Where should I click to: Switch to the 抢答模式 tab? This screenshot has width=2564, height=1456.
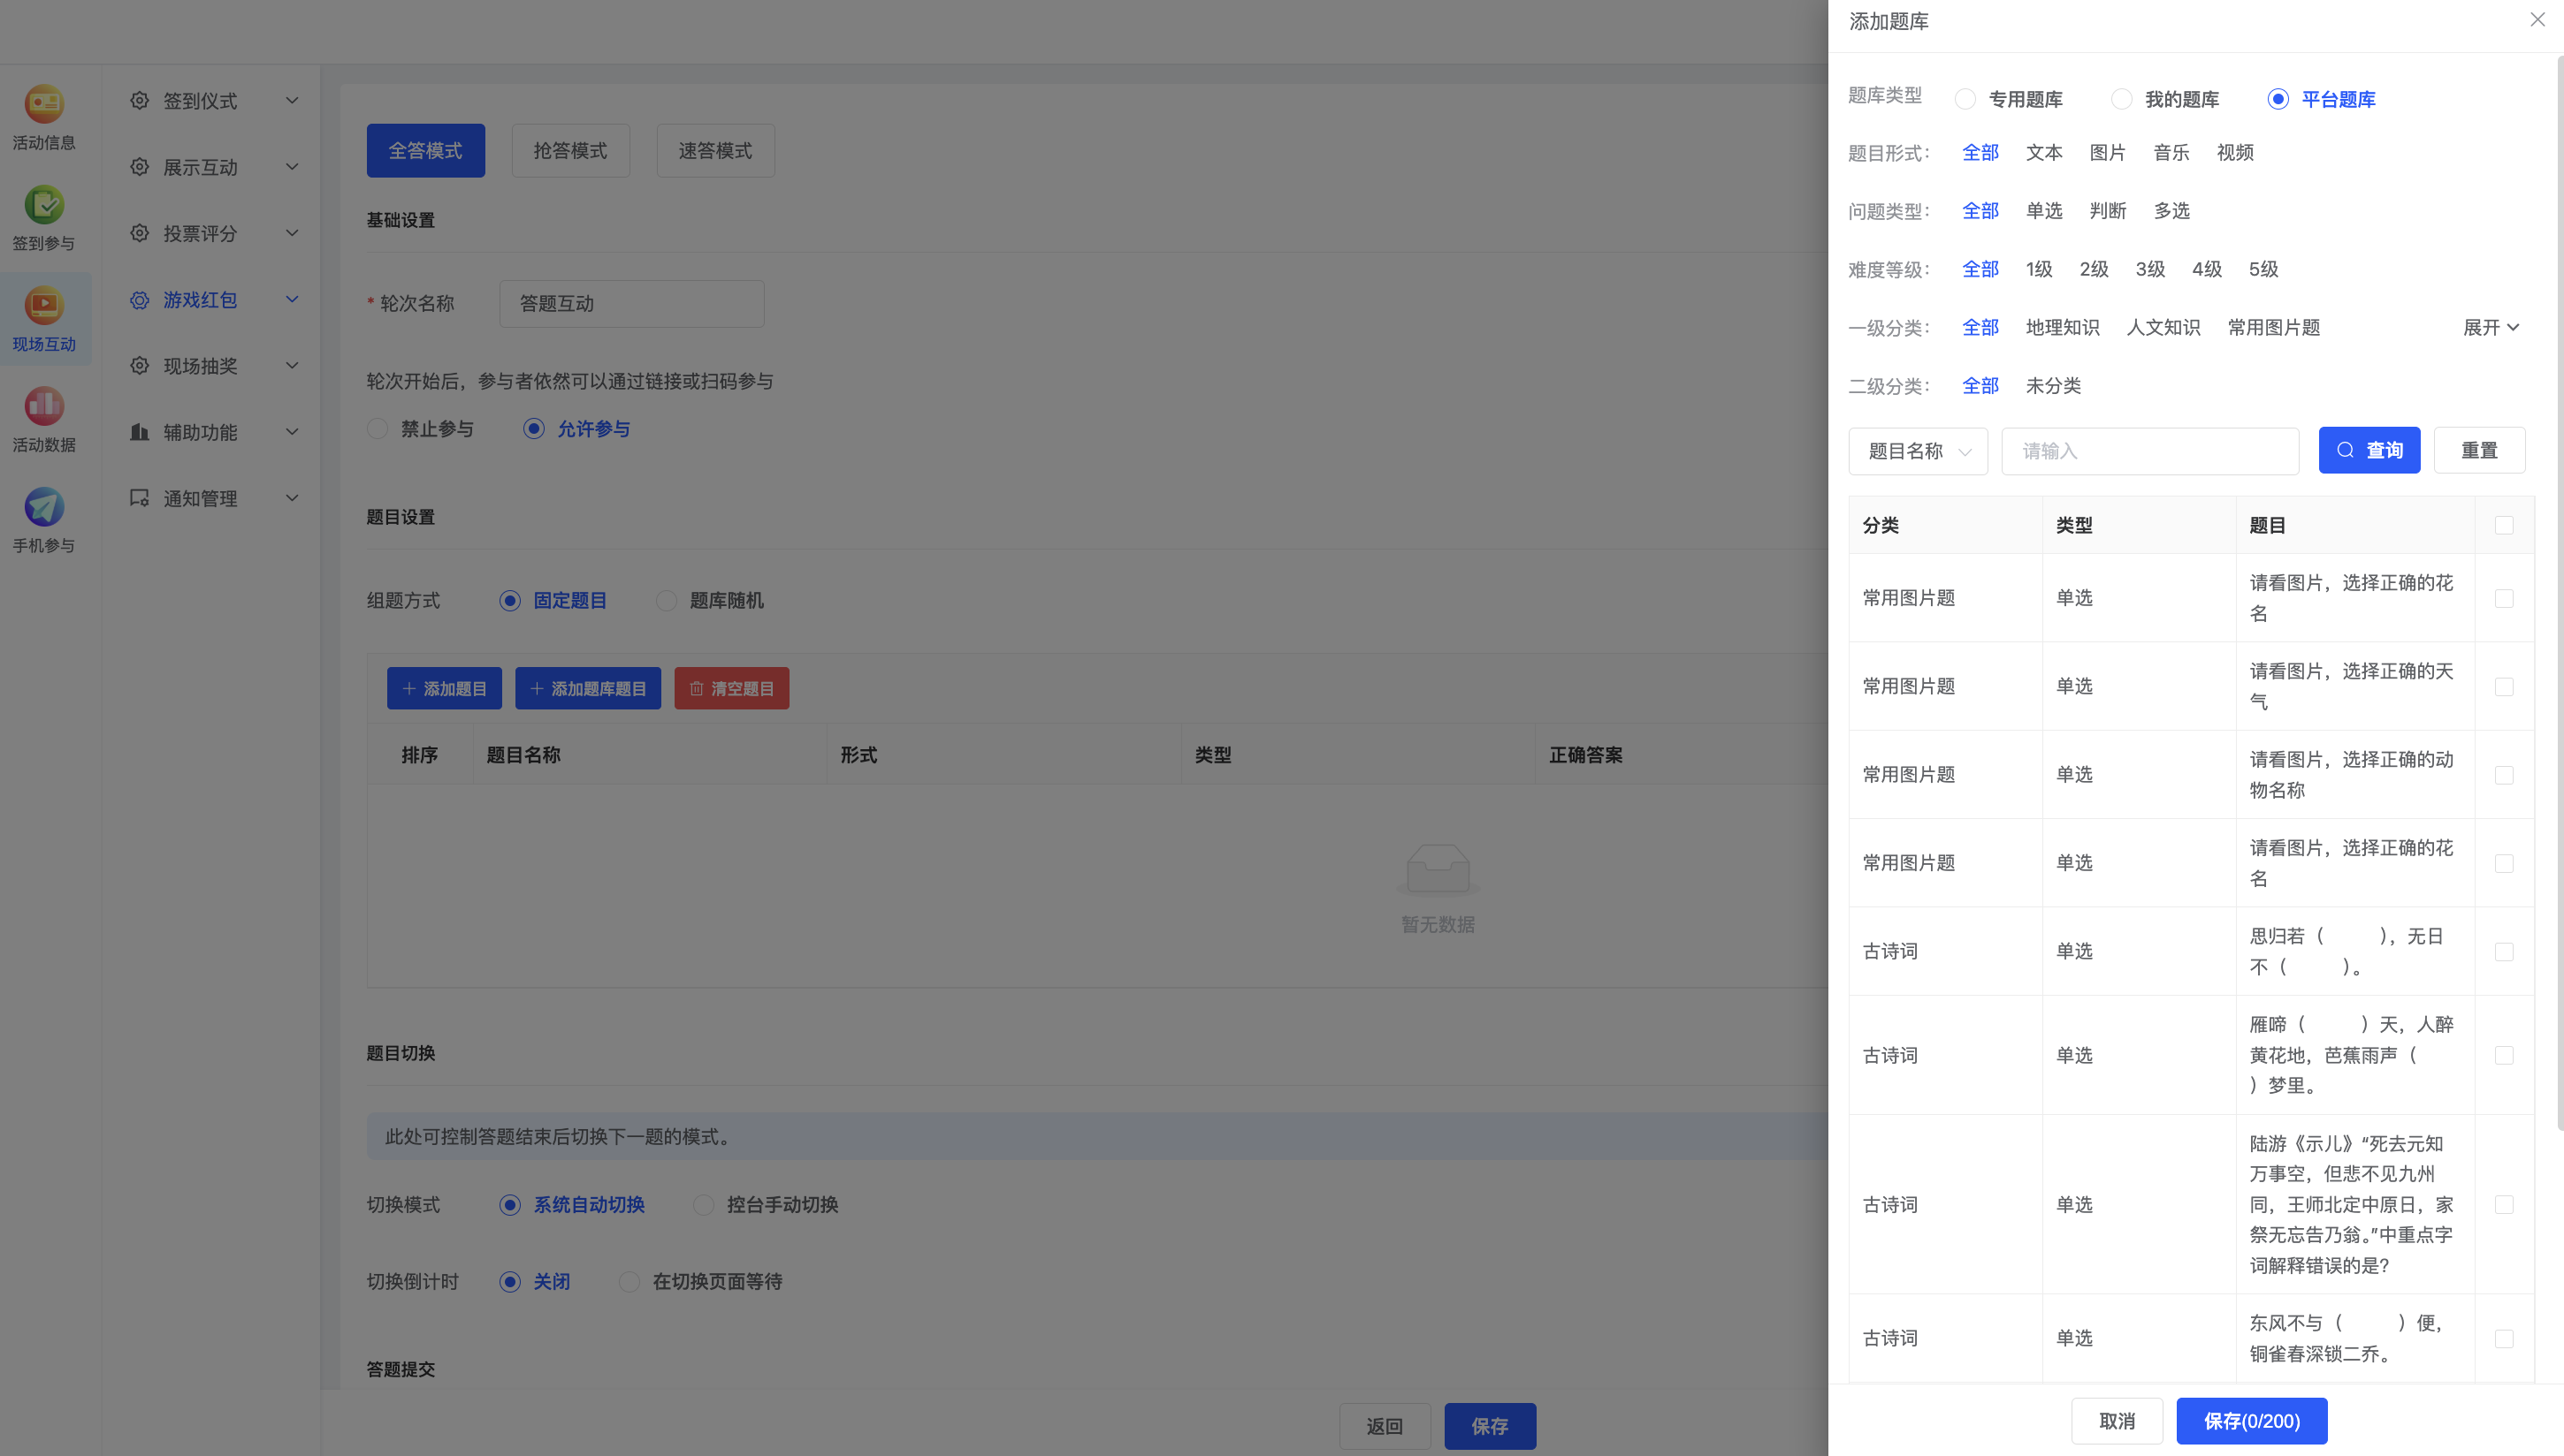(x=570, y=151)
